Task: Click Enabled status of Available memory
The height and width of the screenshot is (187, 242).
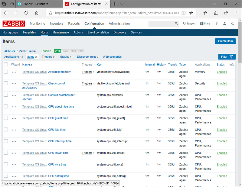Action: pos(222,72)
